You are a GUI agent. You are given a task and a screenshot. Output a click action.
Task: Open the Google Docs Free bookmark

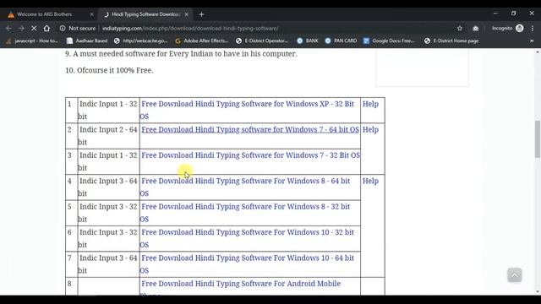point(389,41)
